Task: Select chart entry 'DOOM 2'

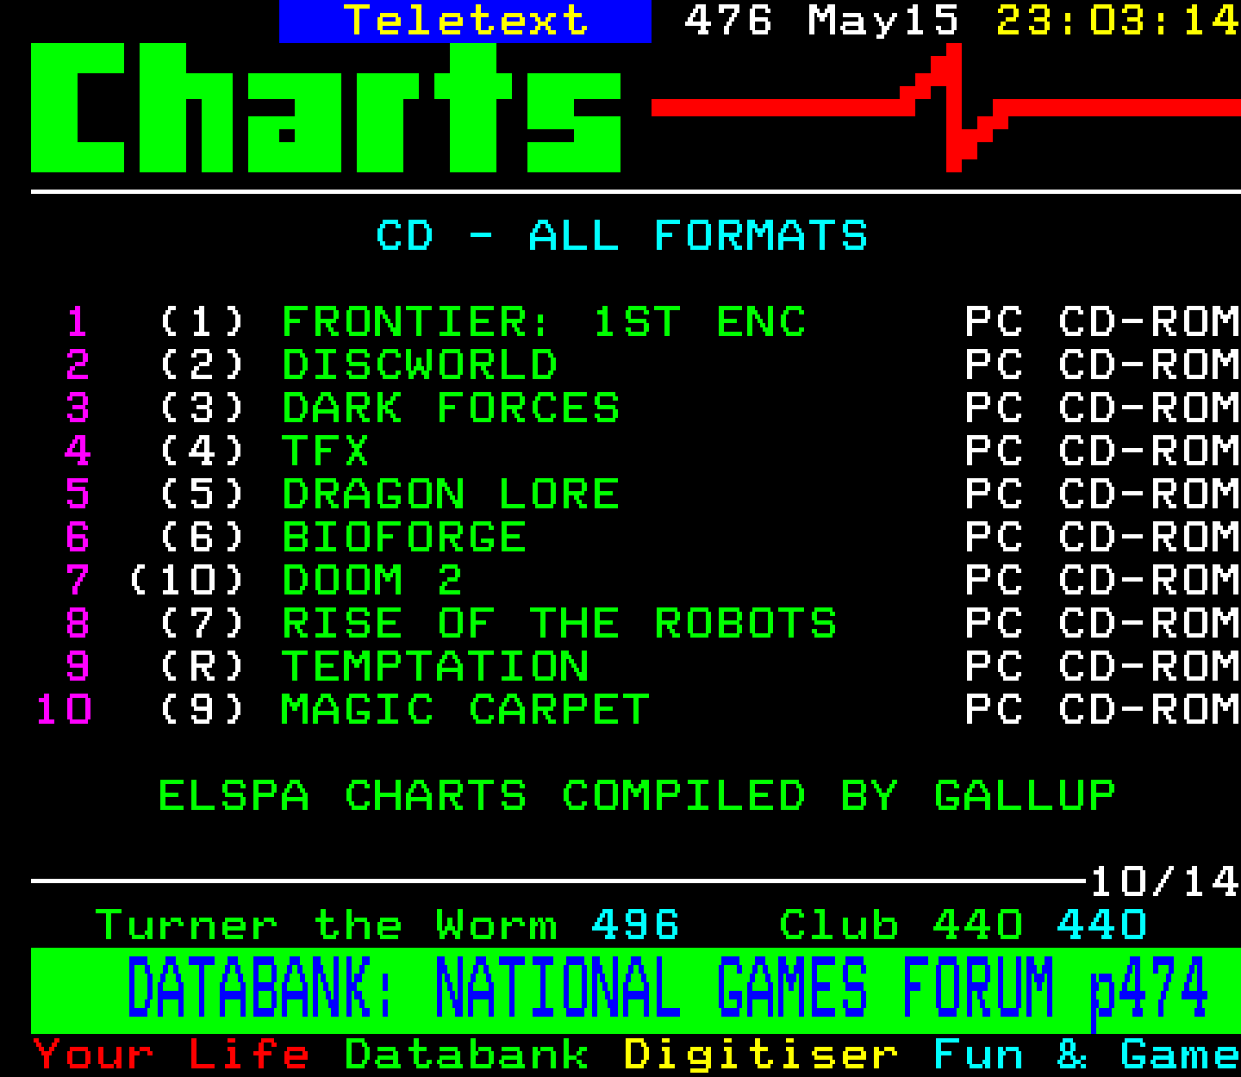Action: (372, 581)
